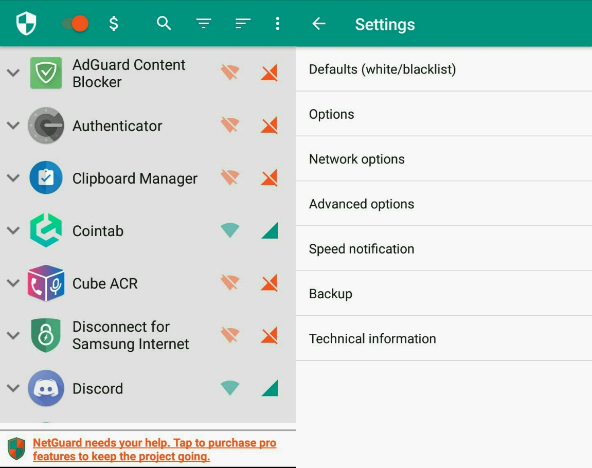Screen dimensions: 592x468
Task: Expand the AdGuard Content Blocker entry
Action: click(x=13, y=73)
